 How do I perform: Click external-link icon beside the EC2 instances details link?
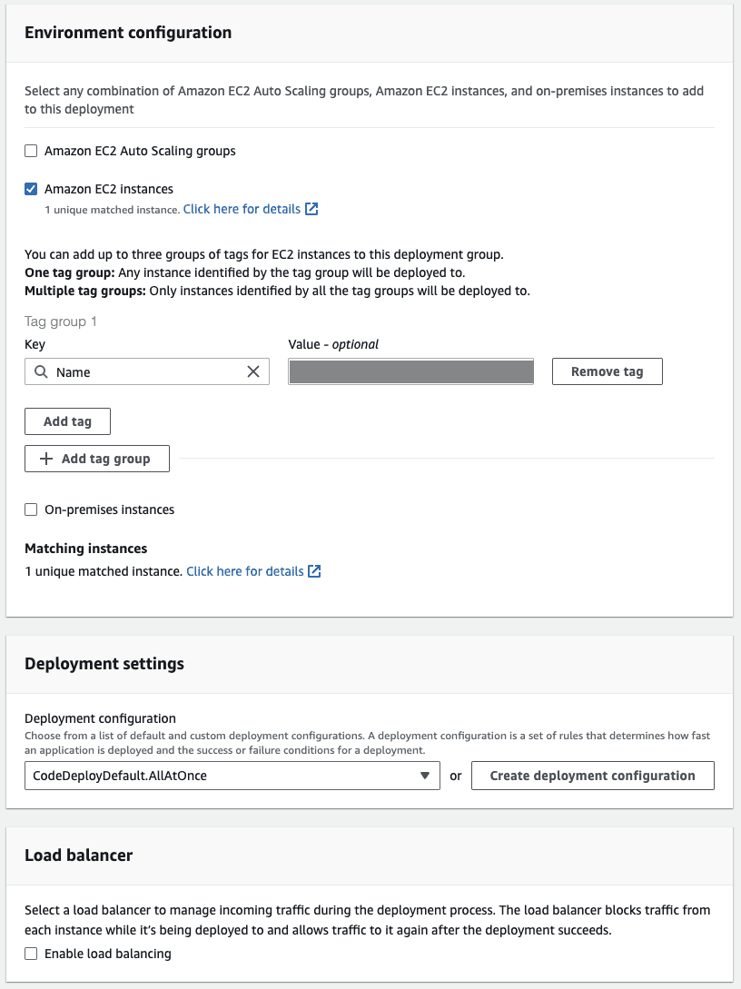coord(311,209)
